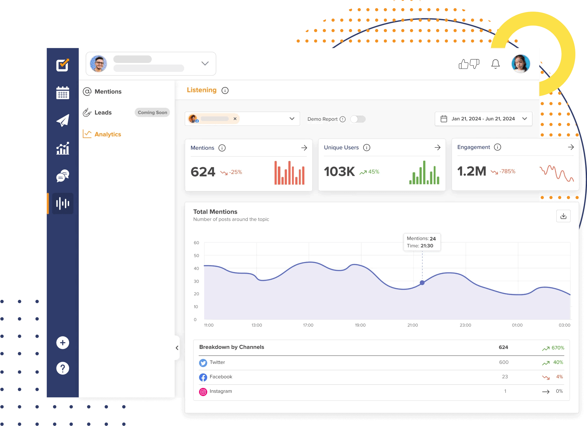Expand the profile filter dropdown
Viewport: 587px width, 426px height.
click(292, 119)
